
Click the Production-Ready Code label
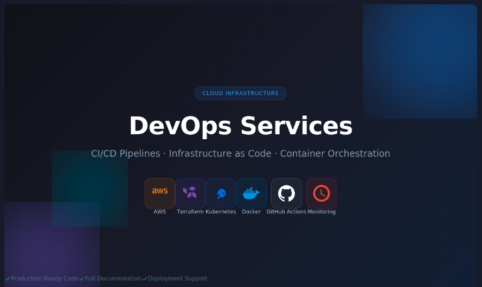click(45, 279)
